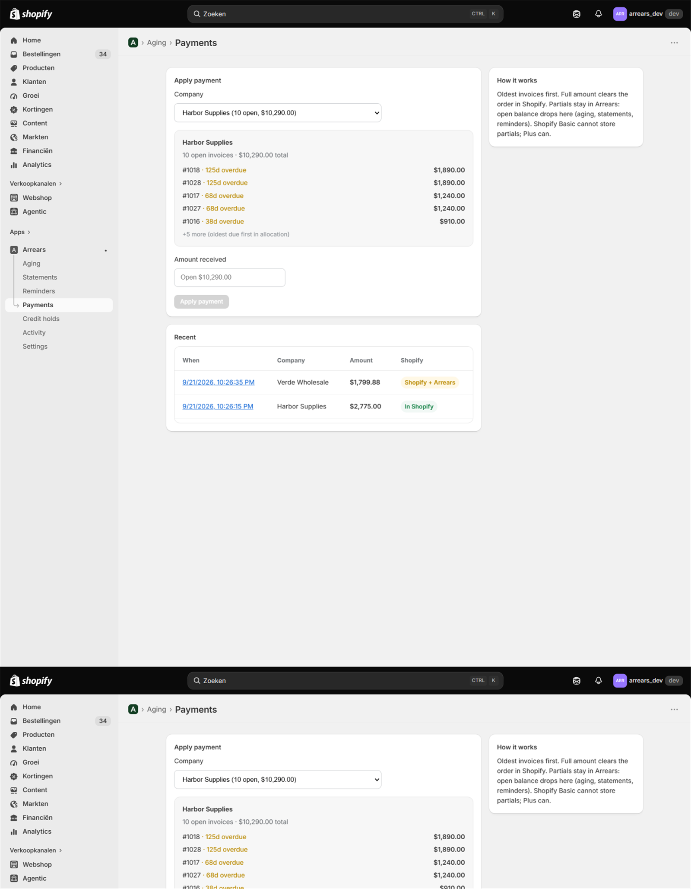Screen dimensions: 691x889
Task: Click the In Shopify status badge
Action: point(419,407)
